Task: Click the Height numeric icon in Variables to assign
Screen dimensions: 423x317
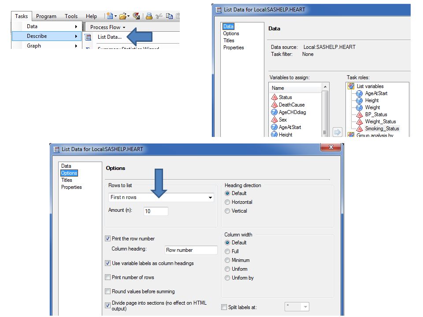Action: [x=275, y=134]
